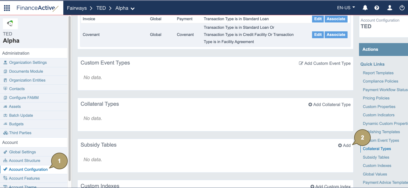This screenshot has width=408, height=188.
Task: Click Associate button for Covenant row
Action: pos(336,35)
